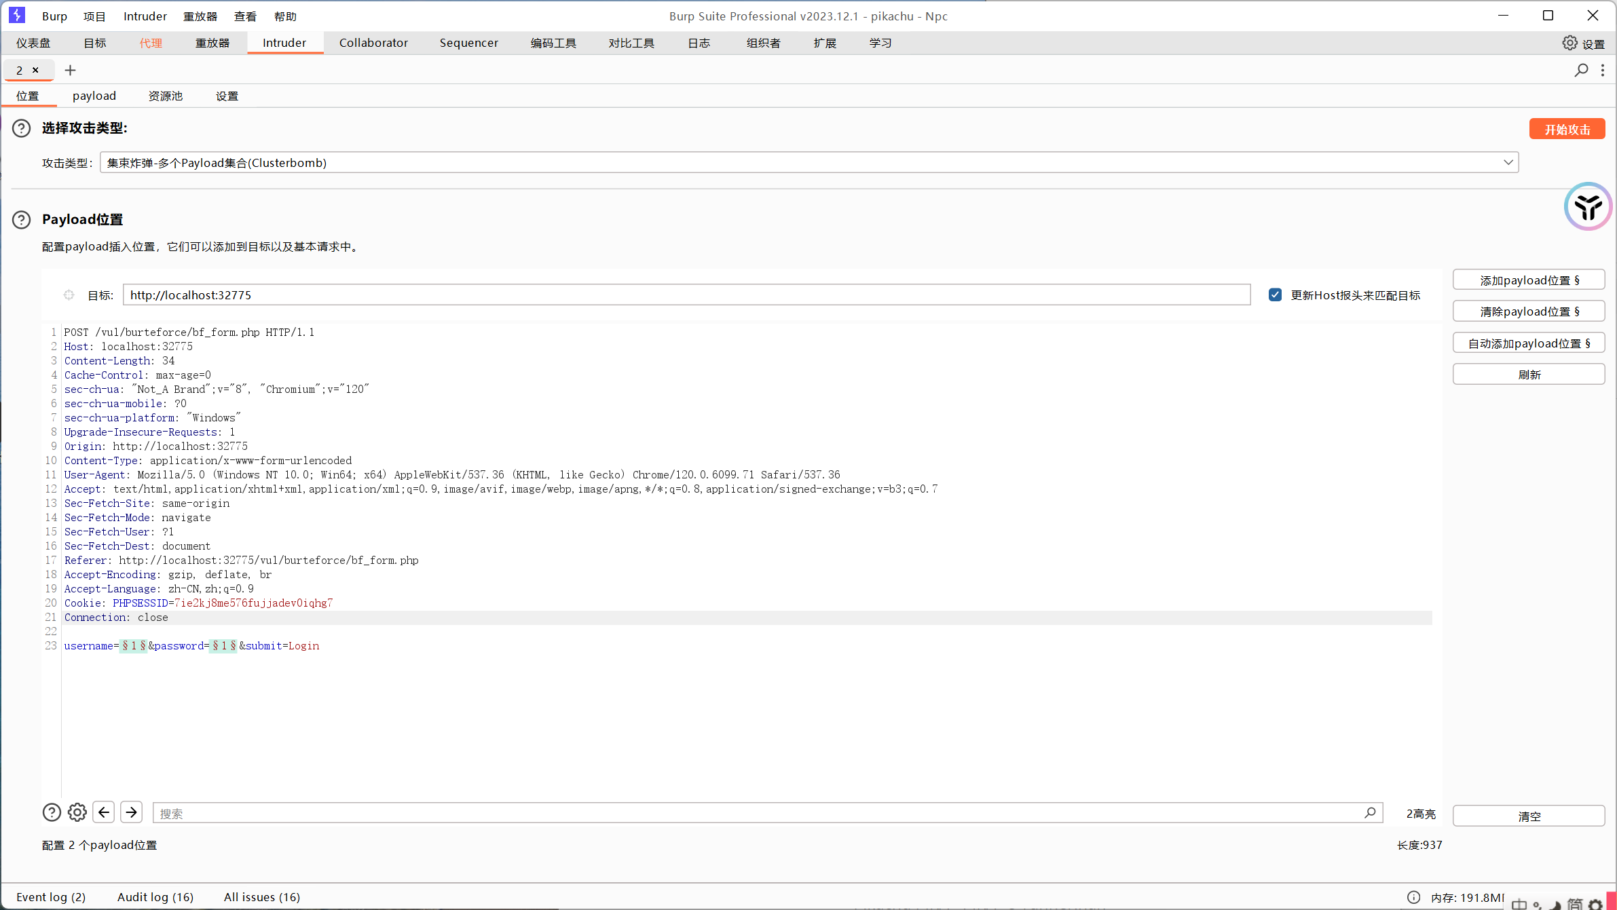Viewport: 1617px width, 910px height.
Task: Switch to the payload tab
Action: point(94,96)
